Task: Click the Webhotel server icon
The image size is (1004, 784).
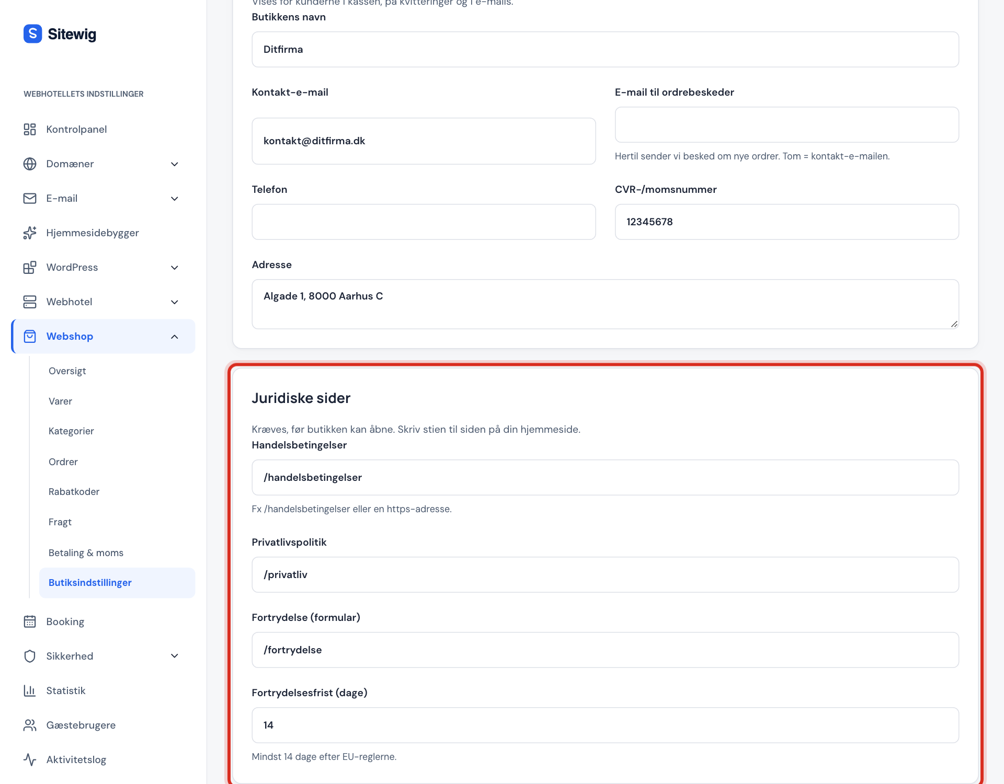Action: pyautogui.click(x=30, y=302)
